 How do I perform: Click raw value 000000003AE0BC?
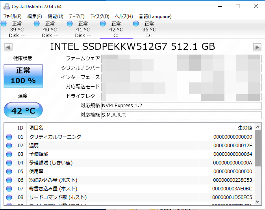232,189
